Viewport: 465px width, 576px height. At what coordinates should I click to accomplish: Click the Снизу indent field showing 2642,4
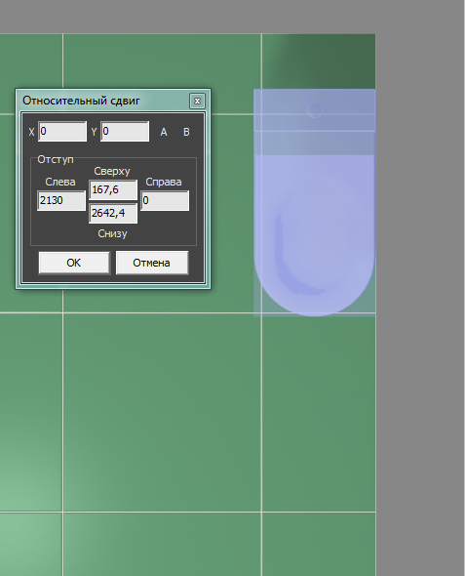[x=113, y=213]
